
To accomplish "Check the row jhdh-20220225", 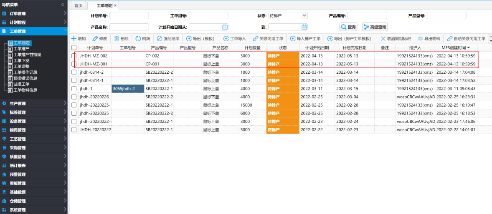I will tap(74, 113).
